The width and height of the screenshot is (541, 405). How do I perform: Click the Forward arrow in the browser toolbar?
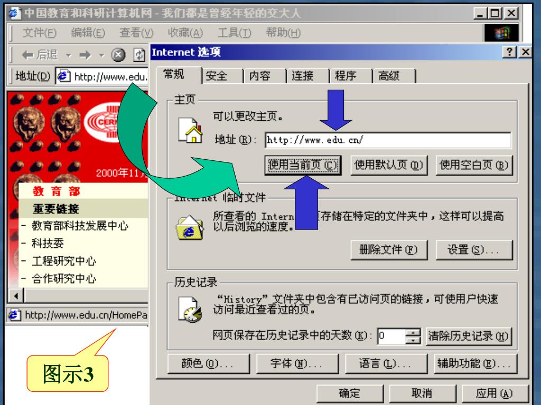85,55
